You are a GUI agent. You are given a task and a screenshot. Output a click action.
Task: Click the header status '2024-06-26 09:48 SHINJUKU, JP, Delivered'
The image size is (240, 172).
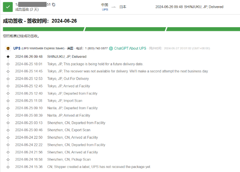[x=189, y=7]
